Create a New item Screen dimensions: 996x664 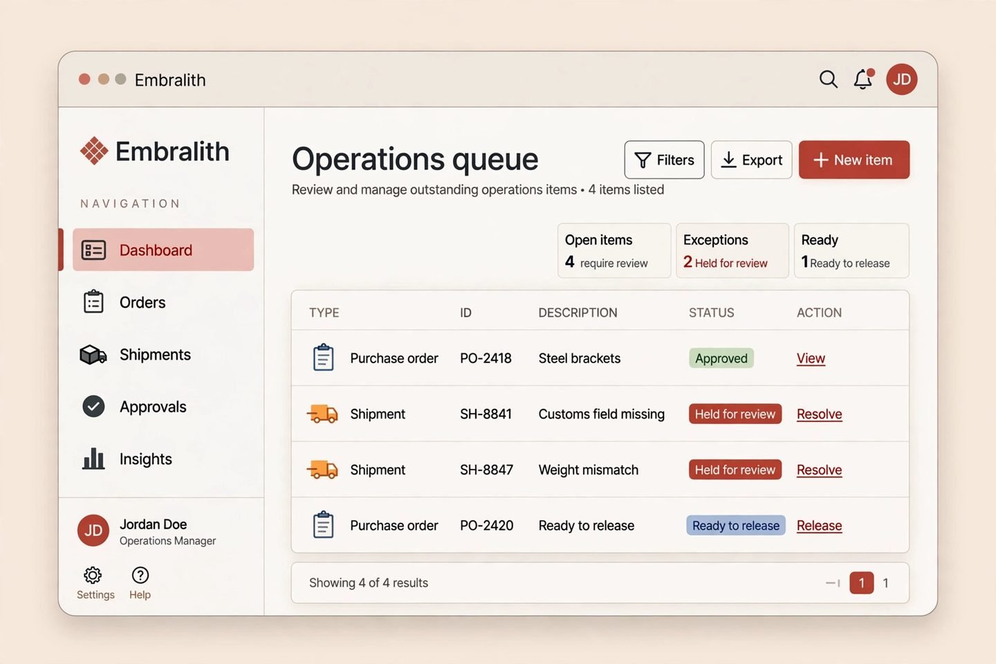[854, 160]
